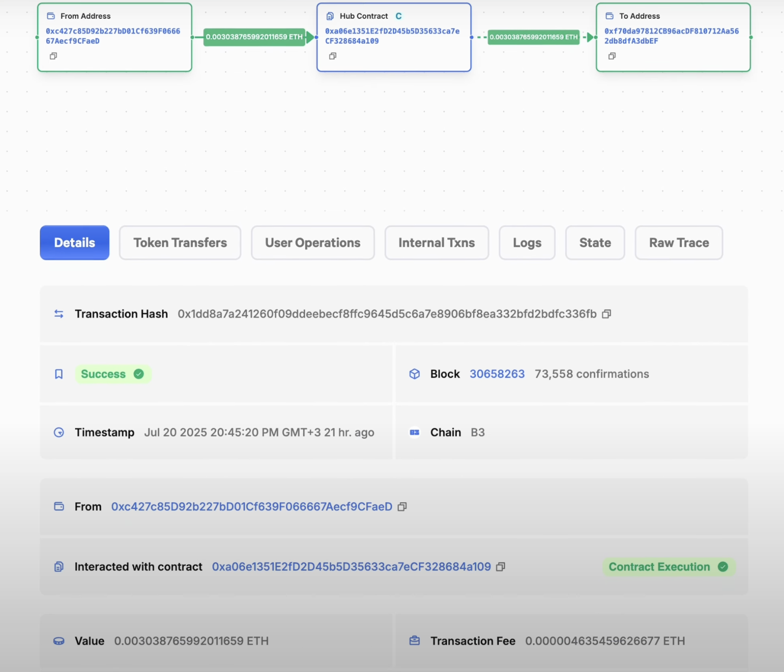The height and width of the screenshot is (672, 784).
Task: Copy the Hub Contract address in flow card
Action: point(333,56)
